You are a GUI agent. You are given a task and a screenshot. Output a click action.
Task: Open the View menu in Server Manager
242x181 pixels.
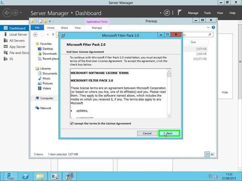pos(220,13)
